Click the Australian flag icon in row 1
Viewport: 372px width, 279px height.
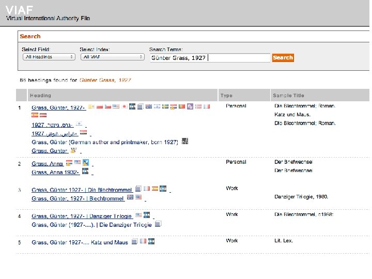(x=149, y=106)
